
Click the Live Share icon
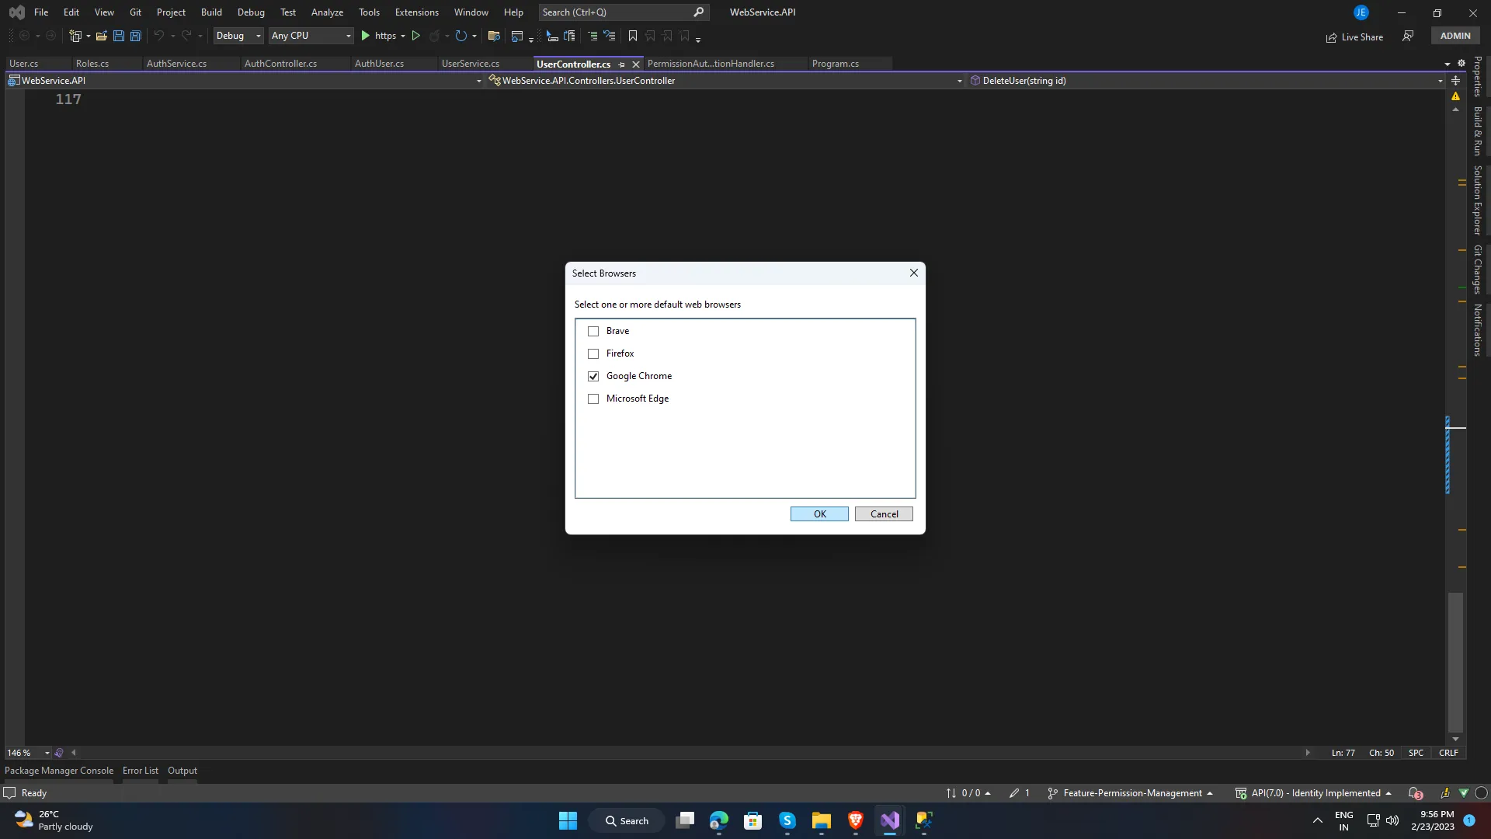[1332, 37]
